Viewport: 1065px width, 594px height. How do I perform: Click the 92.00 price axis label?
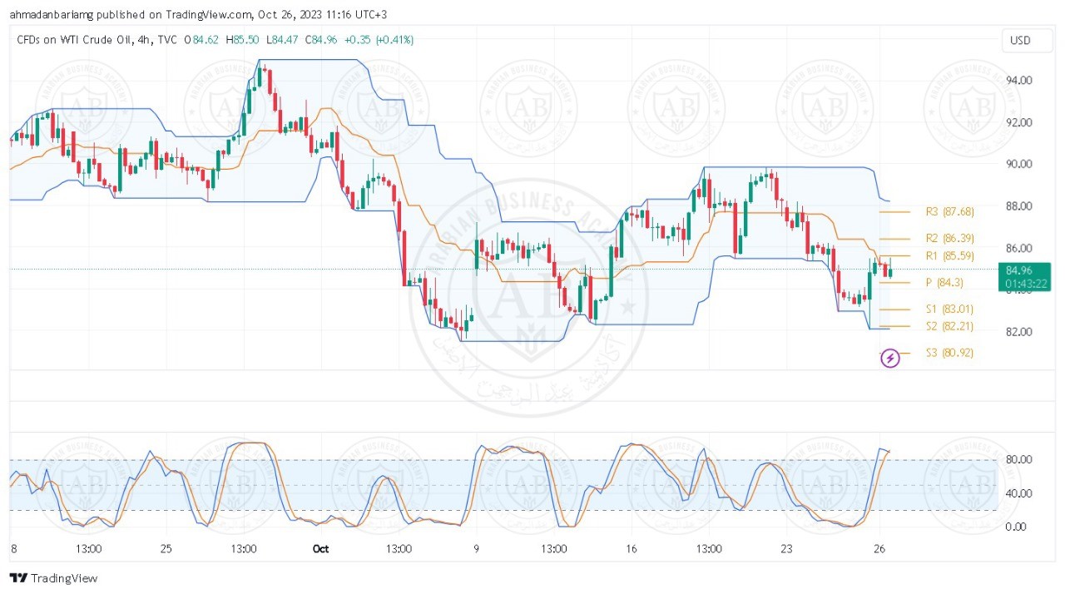coord(1019,122)
